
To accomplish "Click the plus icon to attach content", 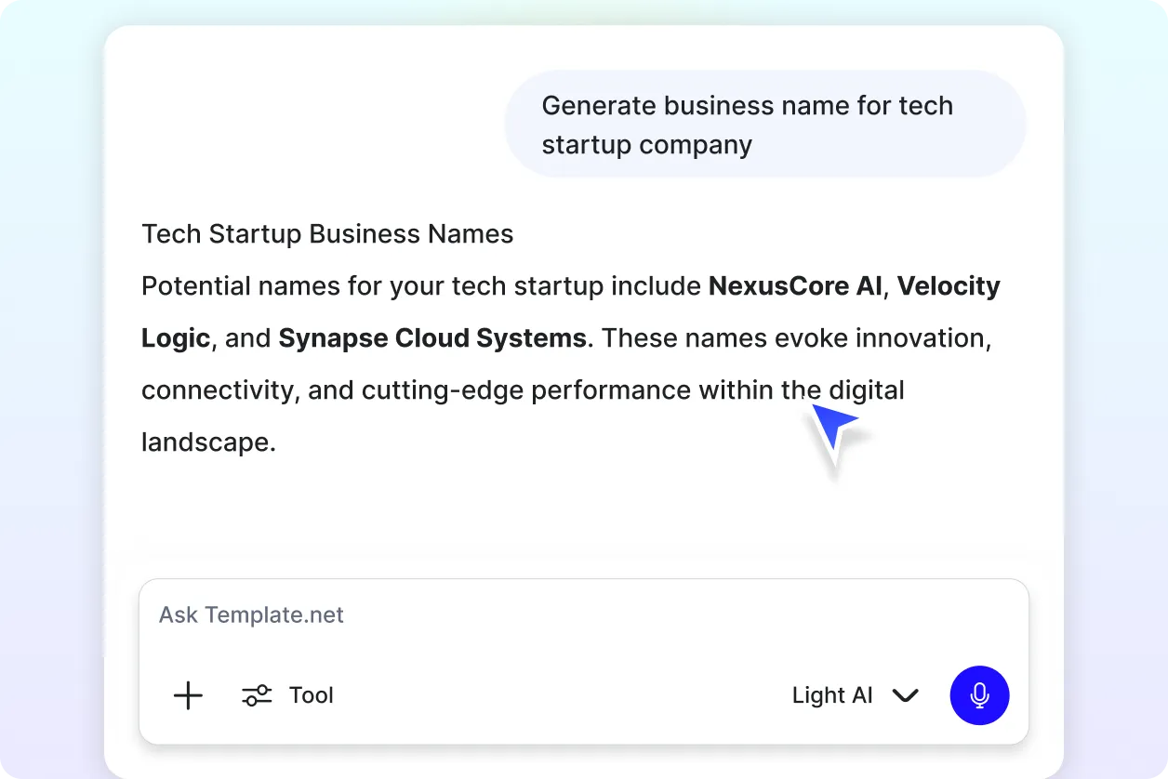I will pyautogui.click(x=188, y=695).
